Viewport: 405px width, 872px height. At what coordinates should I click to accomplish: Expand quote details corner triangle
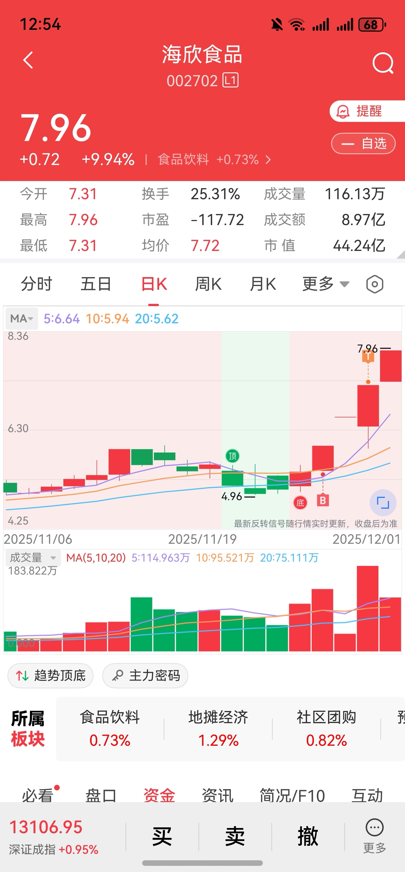pos(401,254)
